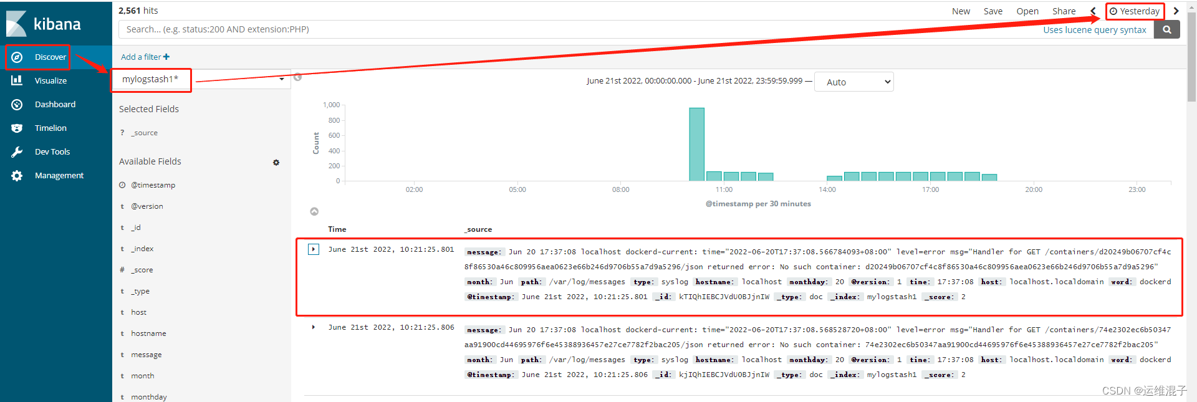1197x402 pixels.
Task: Open Discover compass icon
Action: click(17, 57)
